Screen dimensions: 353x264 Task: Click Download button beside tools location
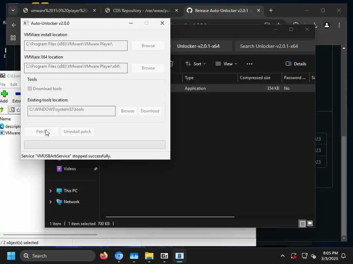[150, 111]
